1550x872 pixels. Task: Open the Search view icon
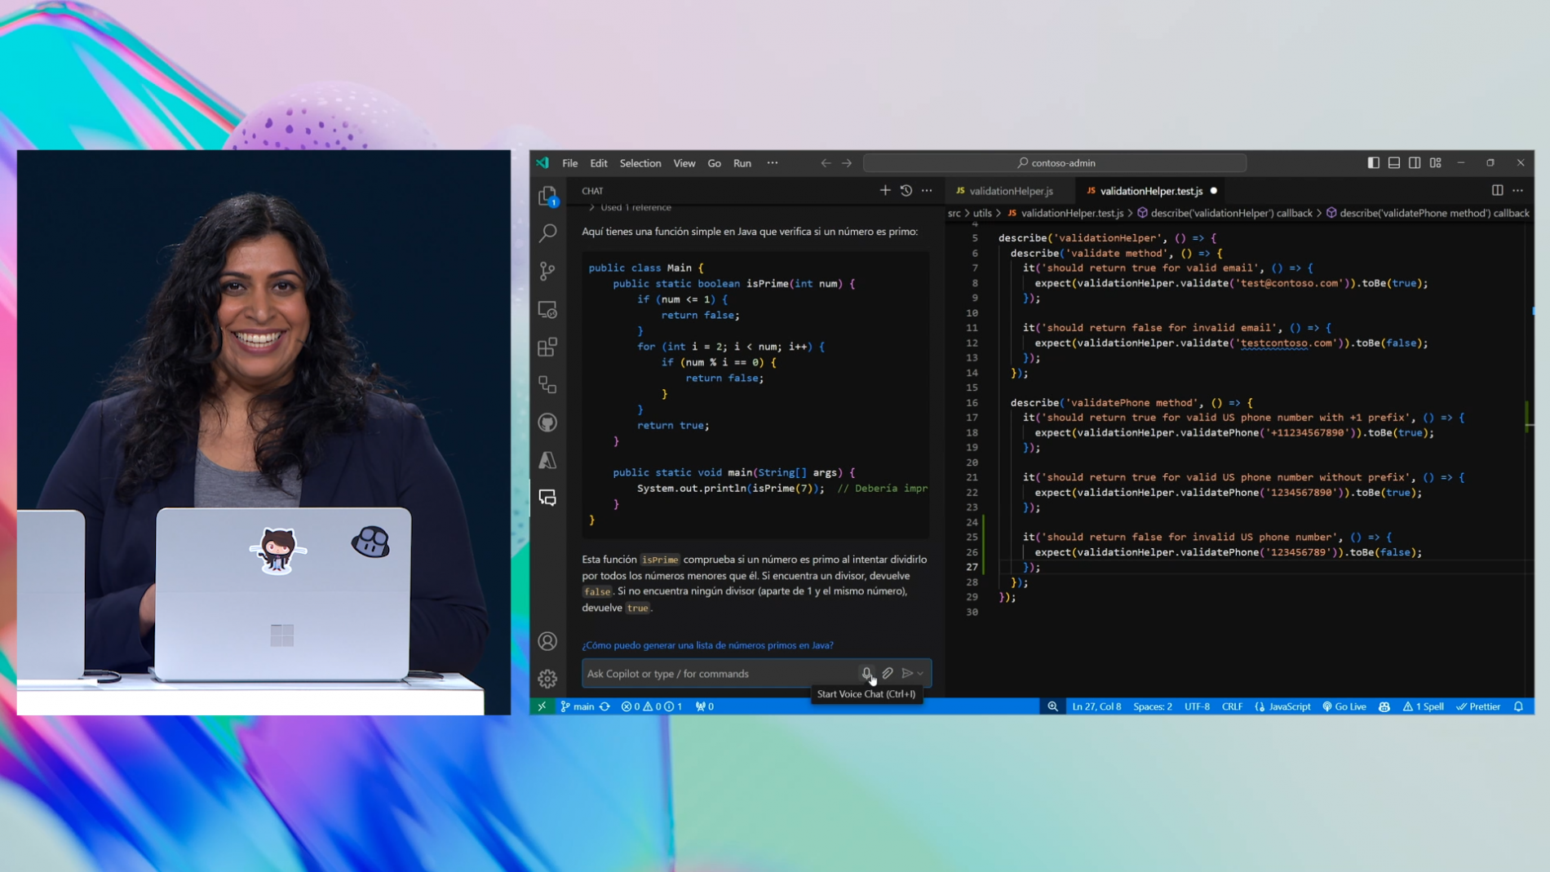coord(547,233)
